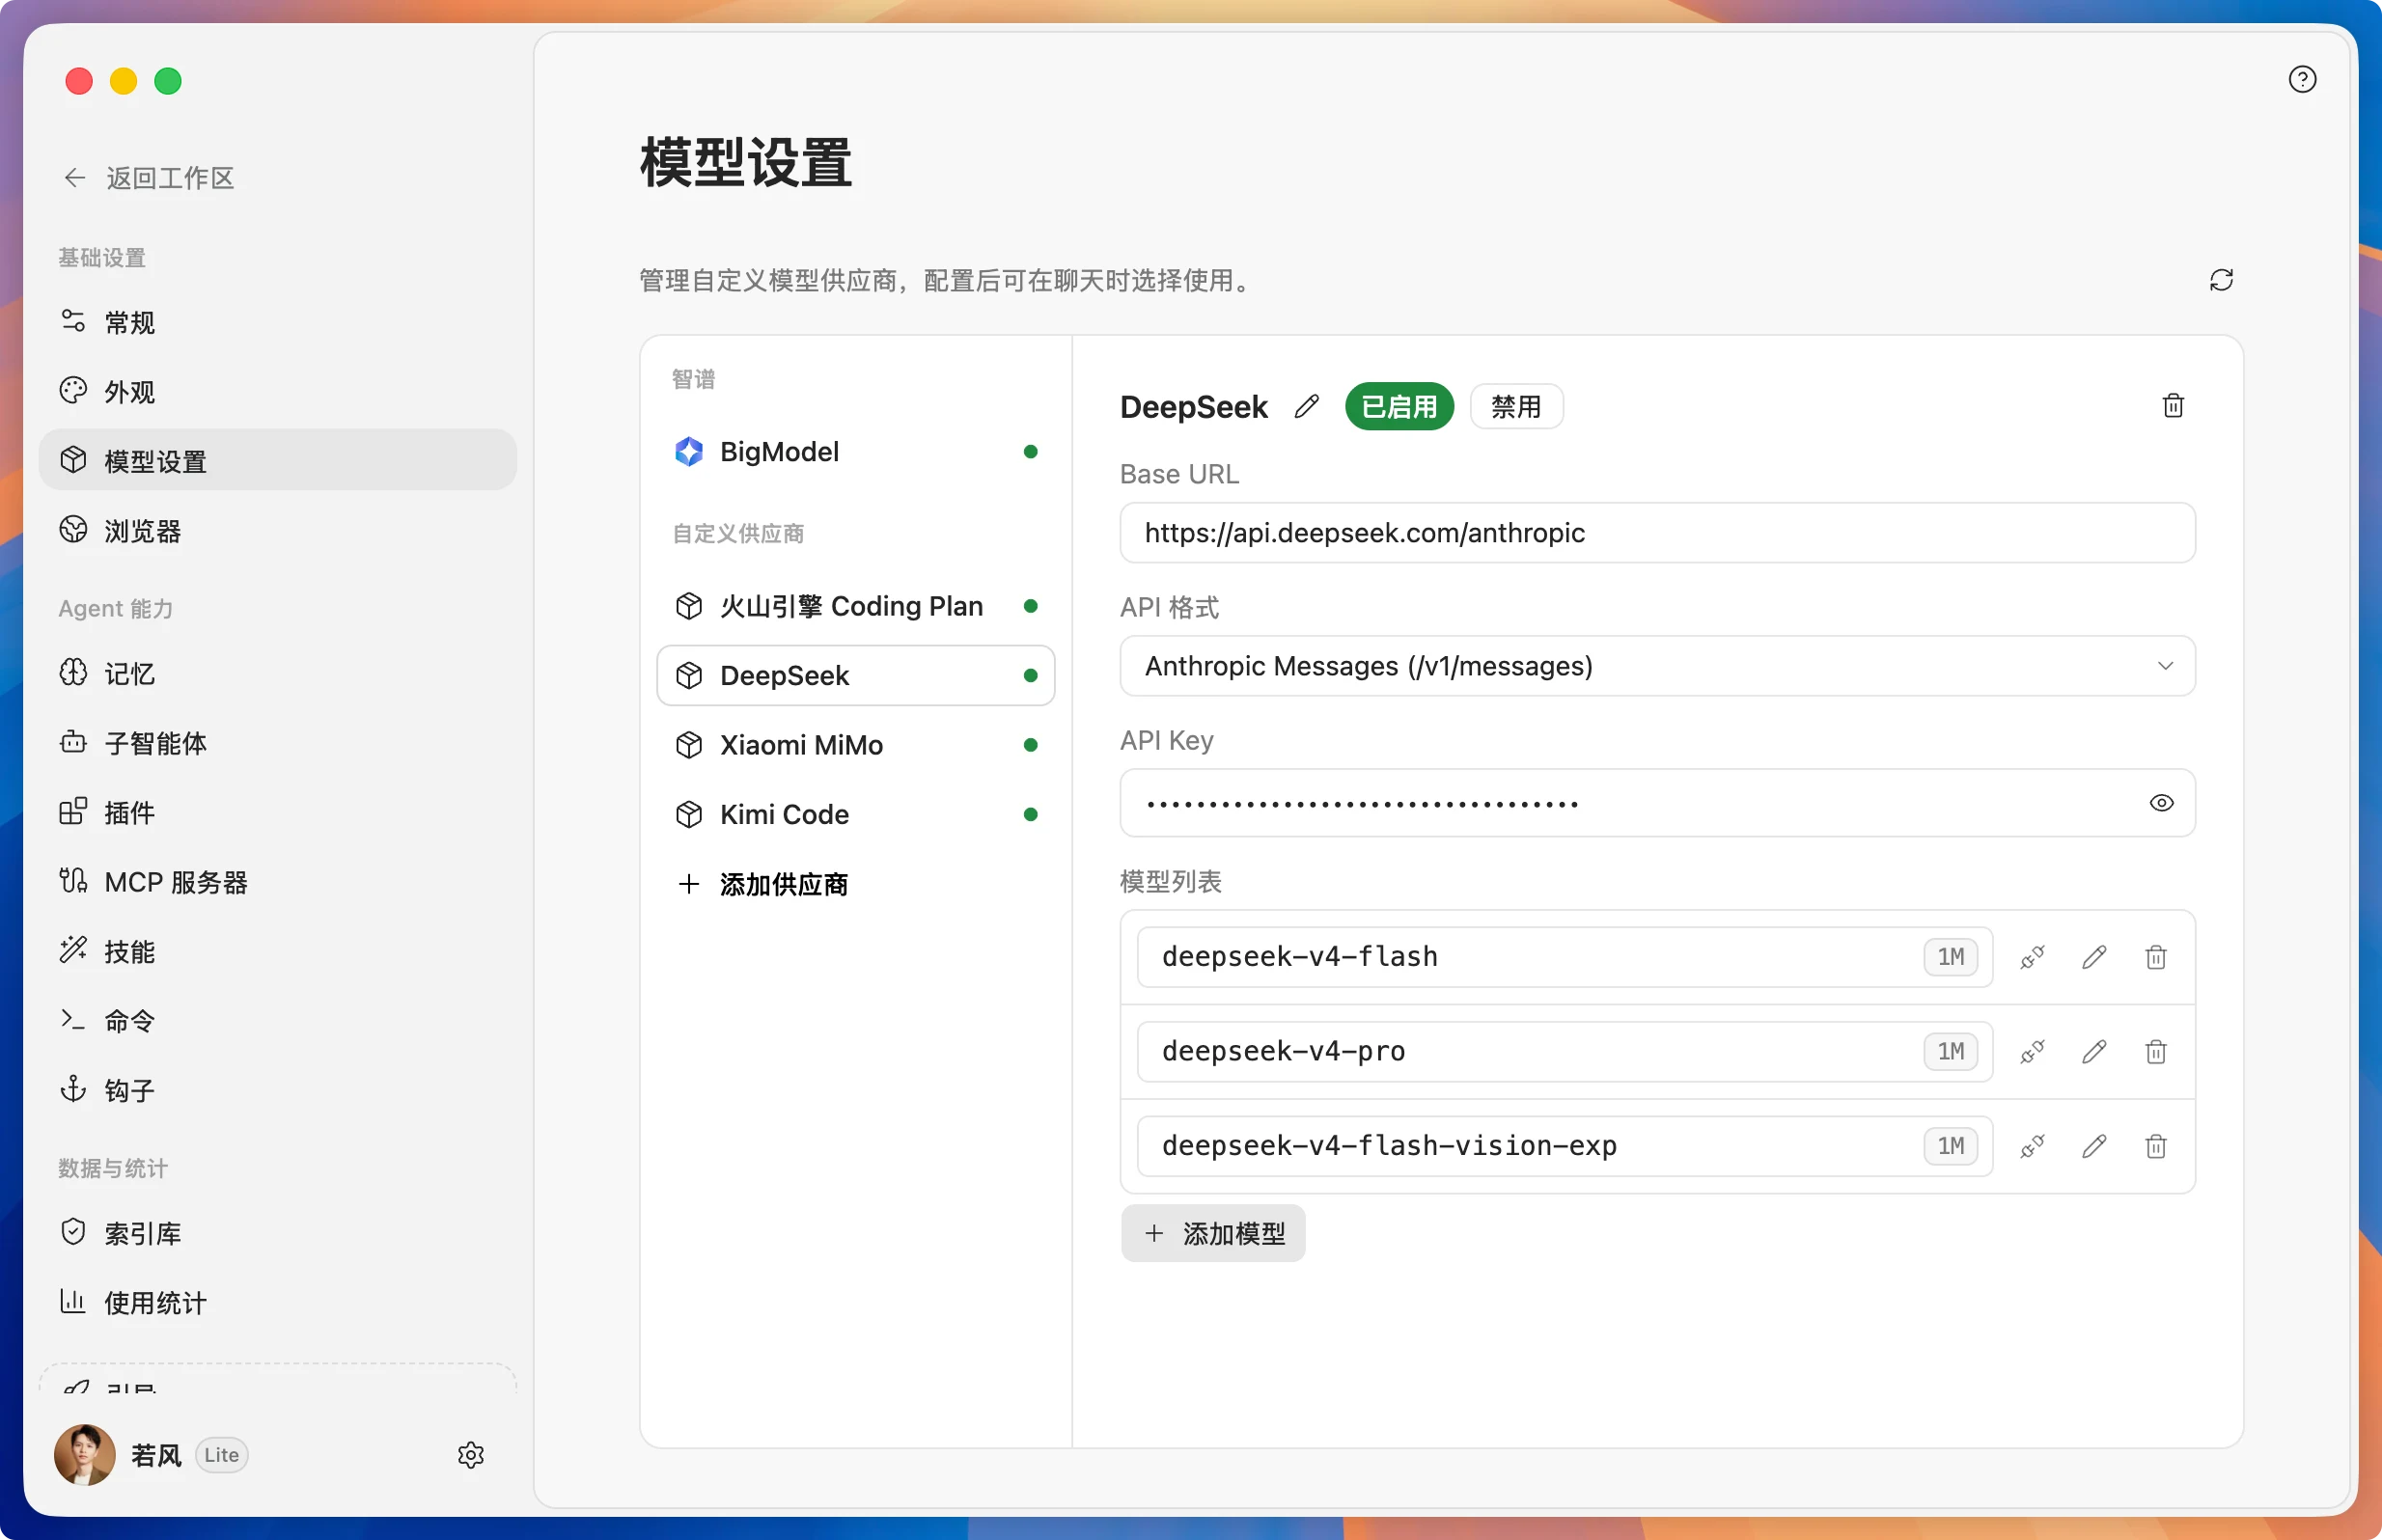Click the help question mark icon
This screenshot has width=2382, height=1540.
tap(2302, 79)
